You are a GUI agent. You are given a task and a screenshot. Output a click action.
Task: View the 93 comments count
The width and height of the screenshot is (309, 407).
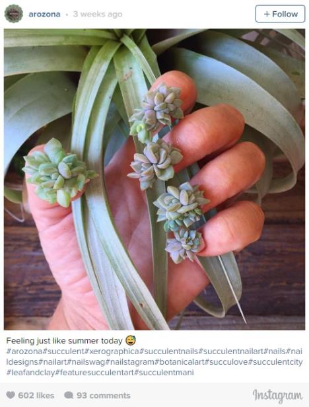coord(103,395)
